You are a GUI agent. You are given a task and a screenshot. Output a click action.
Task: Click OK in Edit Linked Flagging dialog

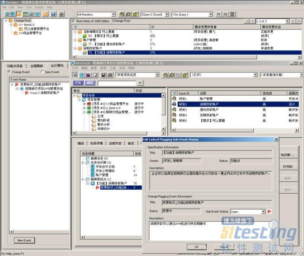tap(196, 247)
